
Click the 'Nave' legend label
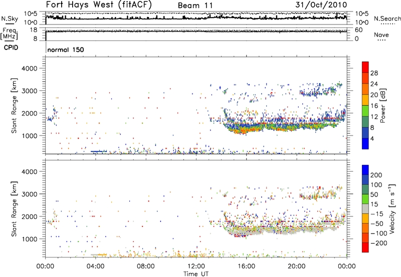(381, 35)
